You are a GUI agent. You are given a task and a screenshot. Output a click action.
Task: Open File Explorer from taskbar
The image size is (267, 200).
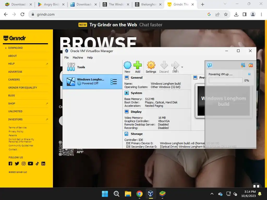pos(128,194)
